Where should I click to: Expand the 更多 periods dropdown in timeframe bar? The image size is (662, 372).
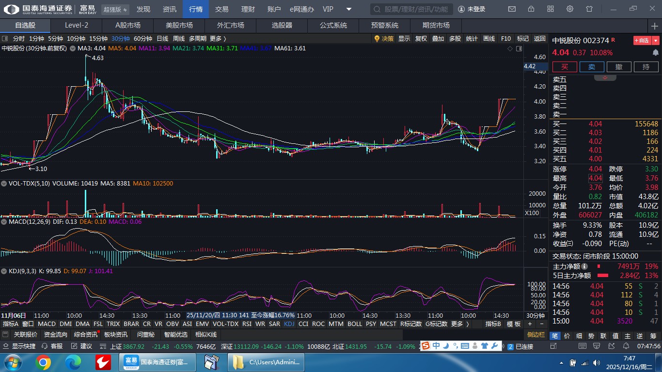pos(218,39)
